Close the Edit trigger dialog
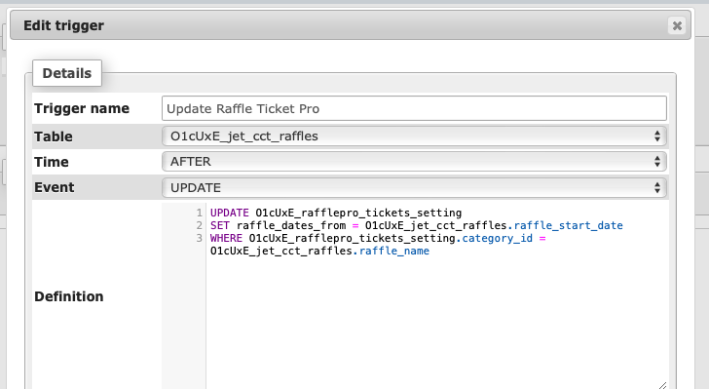Screen dimensions: 709x389 tap(677, 25)
